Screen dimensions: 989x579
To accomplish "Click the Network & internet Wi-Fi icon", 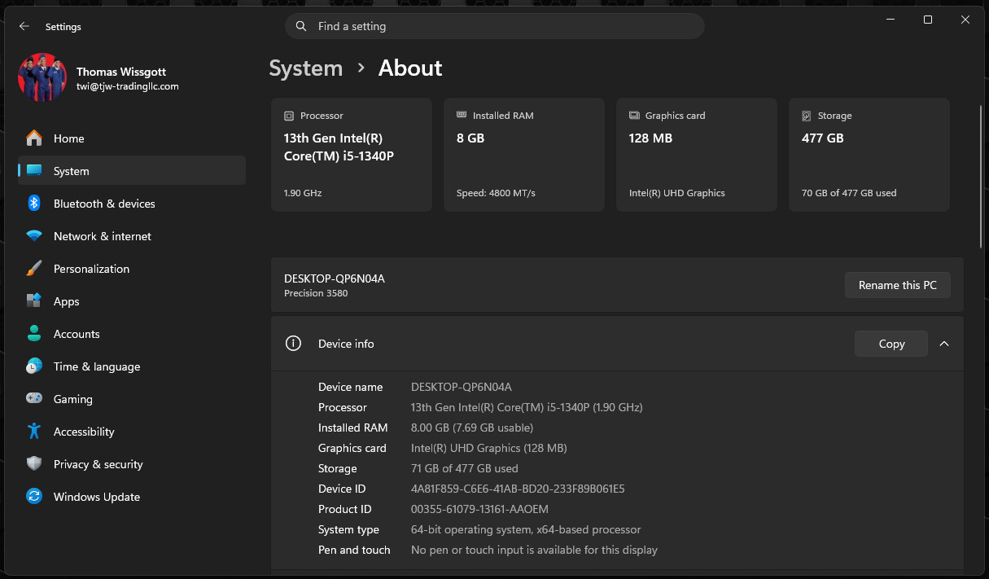I will click(x=34, y=236).
